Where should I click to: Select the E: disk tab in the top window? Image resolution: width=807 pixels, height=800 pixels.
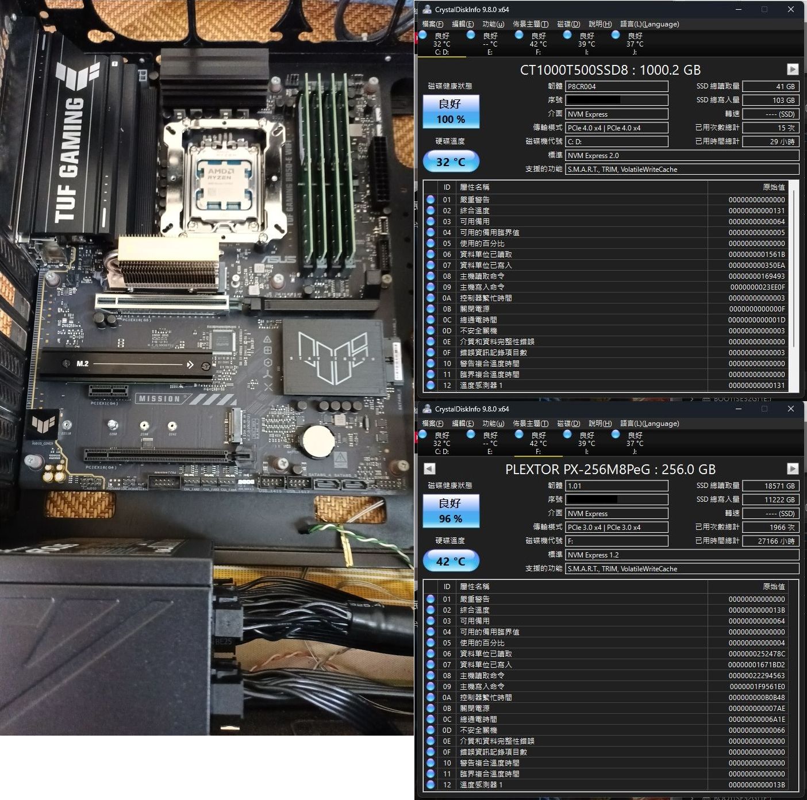coord(490,44)
